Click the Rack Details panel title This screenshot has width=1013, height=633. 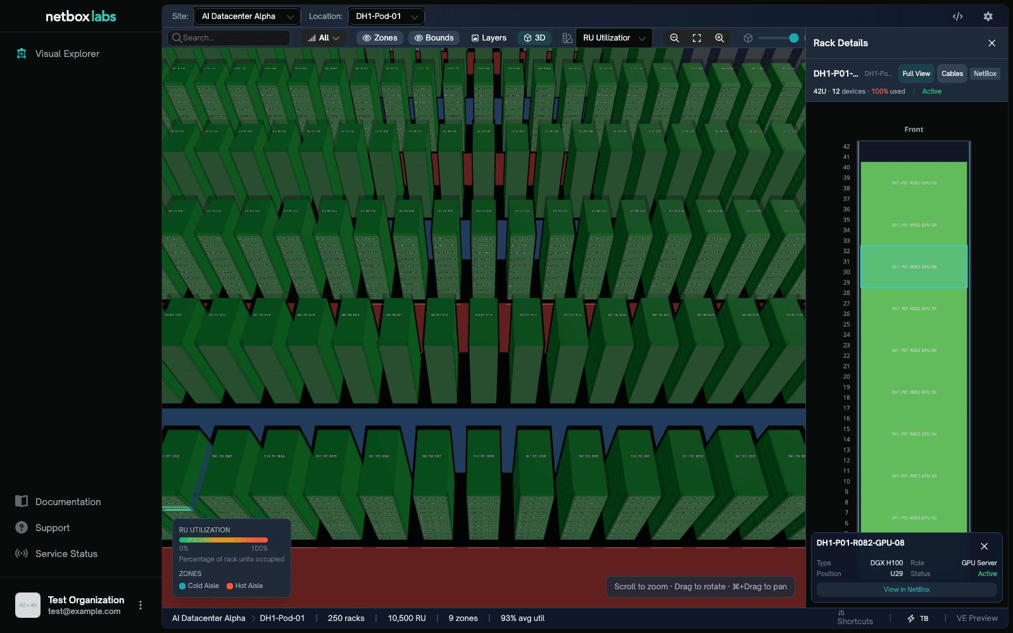pyautogui.click(x=840, y=43)
